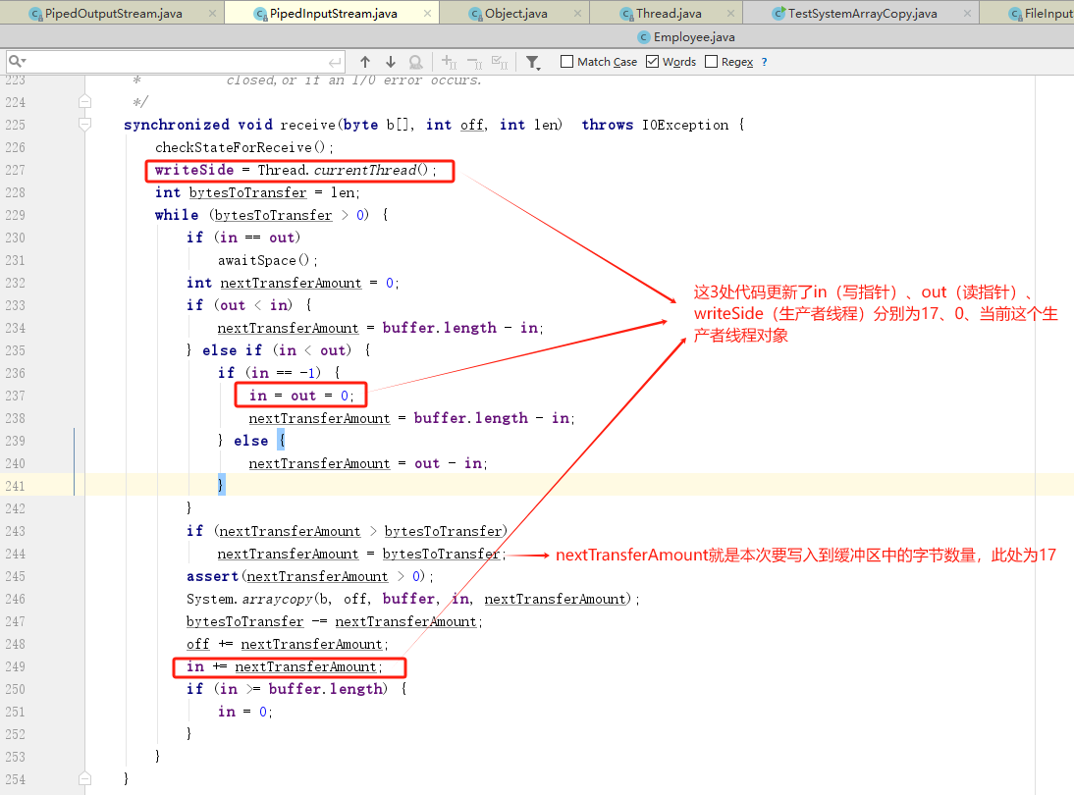1074x795 pixels.
Task: Enable the Match Case checkbox
Action: [566, 62]
